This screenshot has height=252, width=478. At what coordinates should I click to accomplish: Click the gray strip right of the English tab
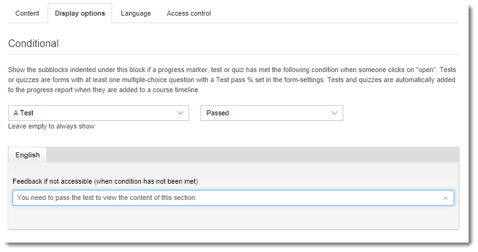coord(251,155)
